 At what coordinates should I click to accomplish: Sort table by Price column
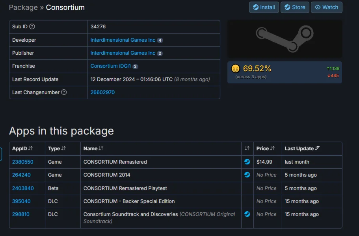[x=265, y=148]
